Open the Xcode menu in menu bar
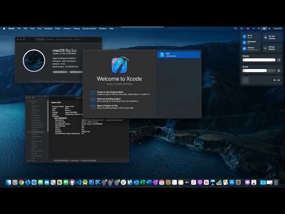 pyautogui.click(x=11, y=29)
